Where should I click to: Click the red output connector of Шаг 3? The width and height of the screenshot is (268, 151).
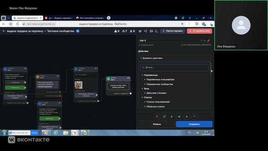pyautogui.click(x=60, y=96)
